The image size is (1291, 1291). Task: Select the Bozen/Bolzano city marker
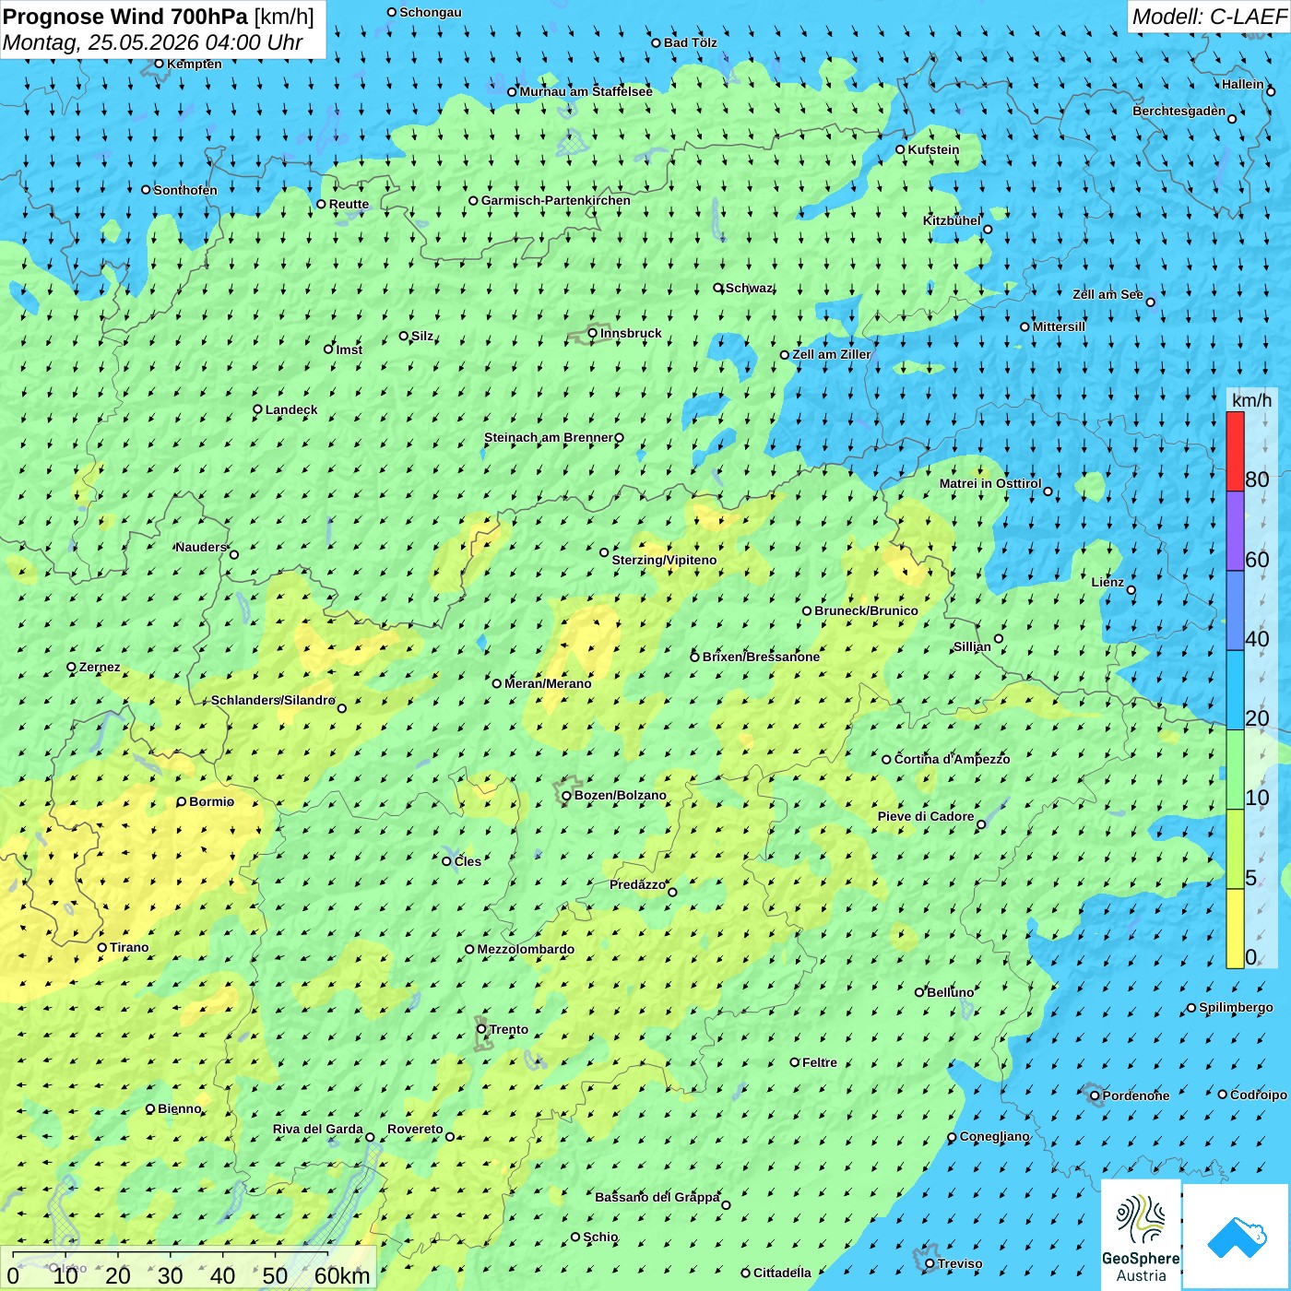pos(567,796)
